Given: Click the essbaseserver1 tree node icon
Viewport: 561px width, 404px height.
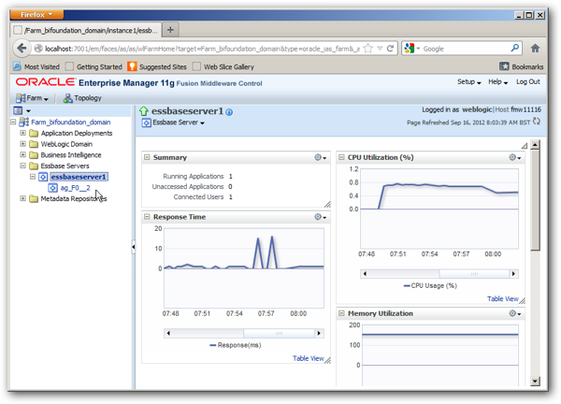Looking at the screenshot, I should tap(43, 177).
